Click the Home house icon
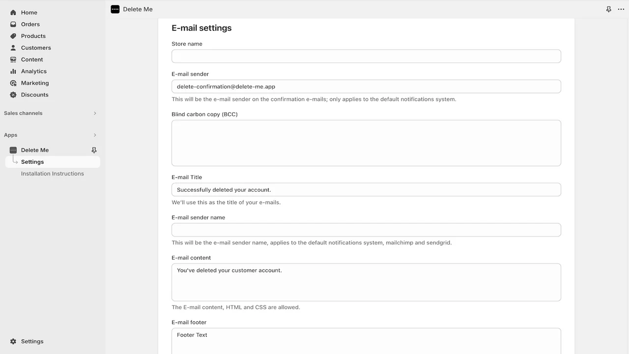Viewport: 629px width, 354px height. pos(13,12)
